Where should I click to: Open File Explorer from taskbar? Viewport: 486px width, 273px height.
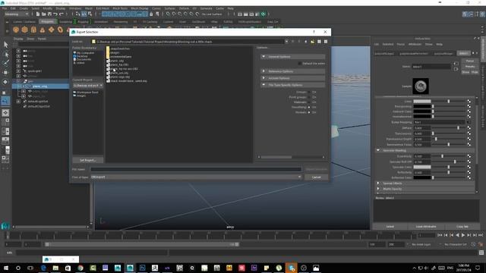[55, 268]
